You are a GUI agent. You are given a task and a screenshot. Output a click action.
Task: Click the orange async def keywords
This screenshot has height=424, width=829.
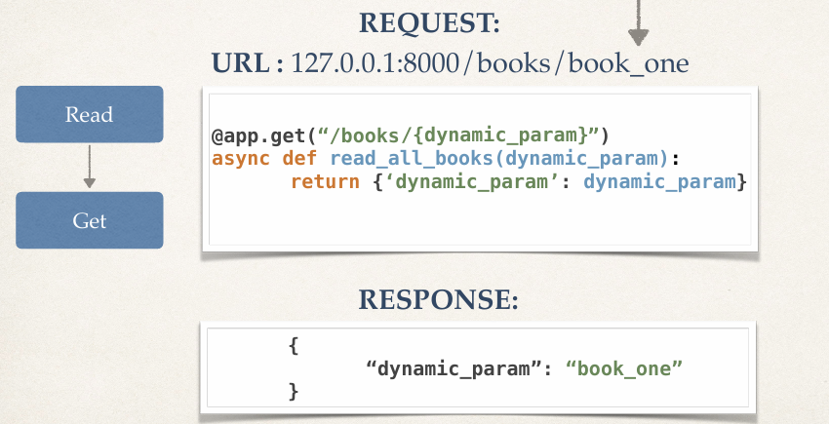coord(264,159)
